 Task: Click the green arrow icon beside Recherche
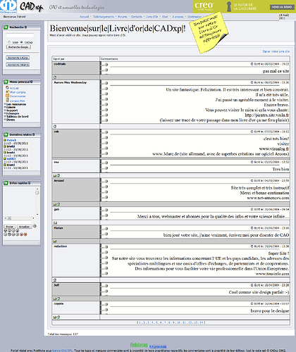[6, 27]
